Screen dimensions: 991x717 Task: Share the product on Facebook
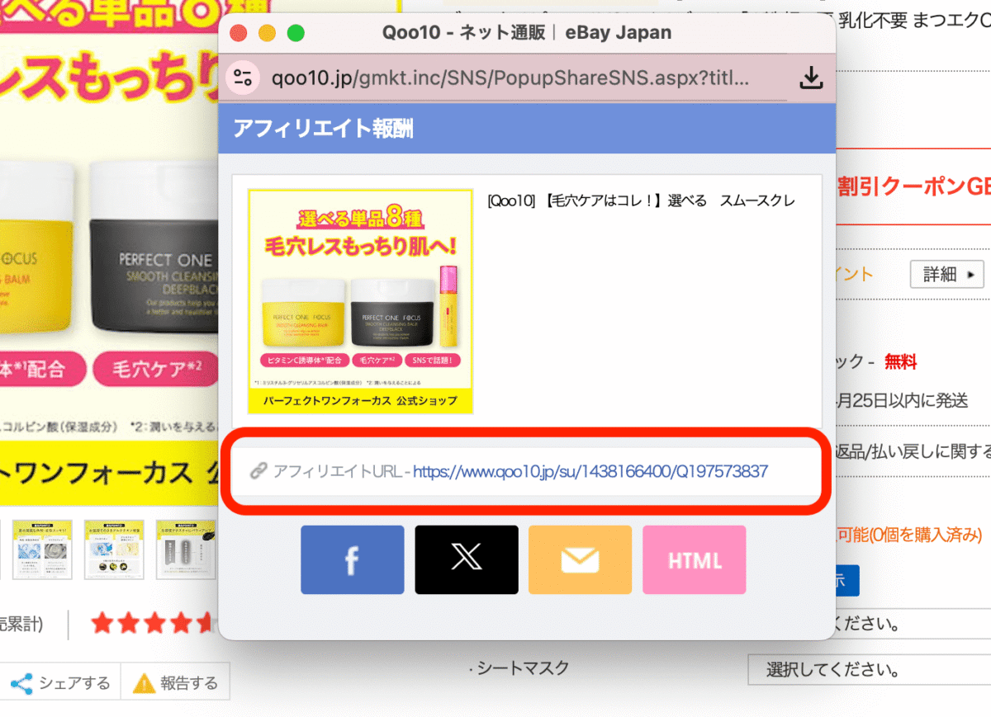click(x=352, y=560)
